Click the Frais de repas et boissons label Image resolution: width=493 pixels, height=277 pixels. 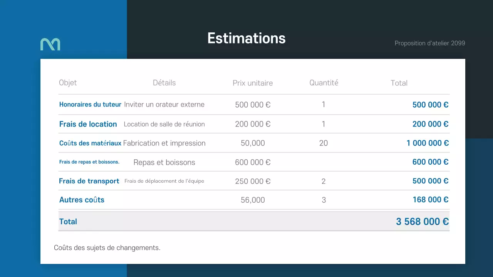(89, 162)
